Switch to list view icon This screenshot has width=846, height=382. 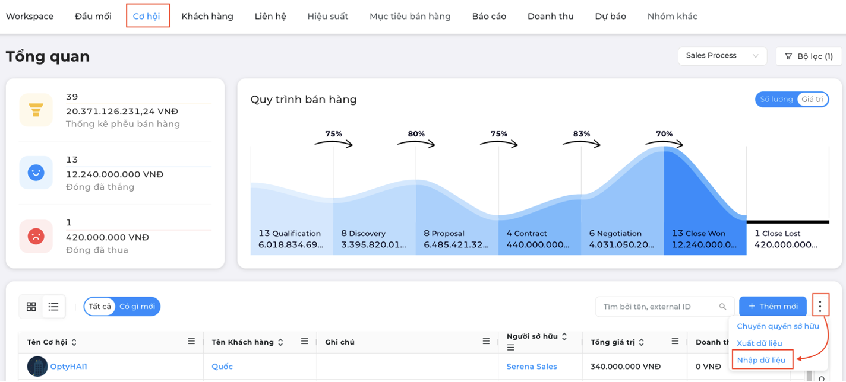pyautogui.click(x=53, y=307)
